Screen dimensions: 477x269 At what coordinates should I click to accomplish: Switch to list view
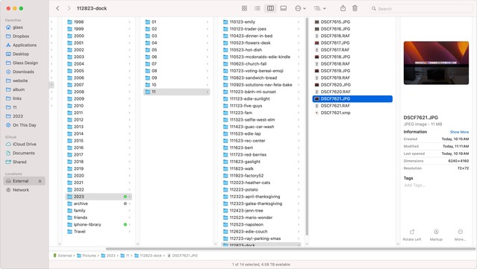pos(257,8)
